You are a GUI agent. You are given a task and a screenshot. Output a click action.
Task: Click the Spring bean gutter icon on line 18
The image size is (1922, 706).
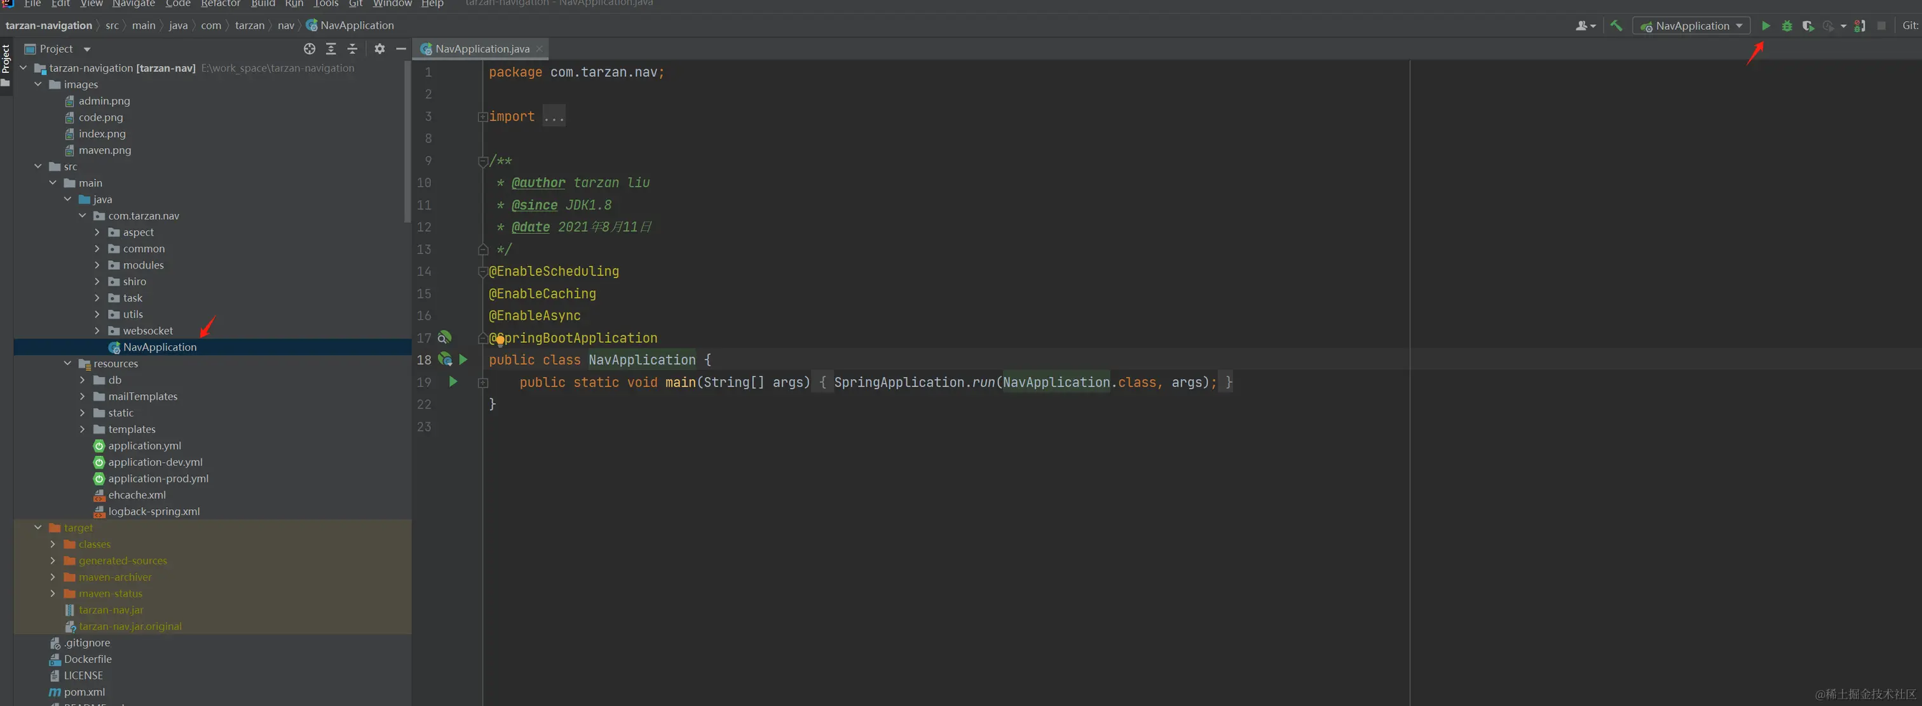[445, 359]
